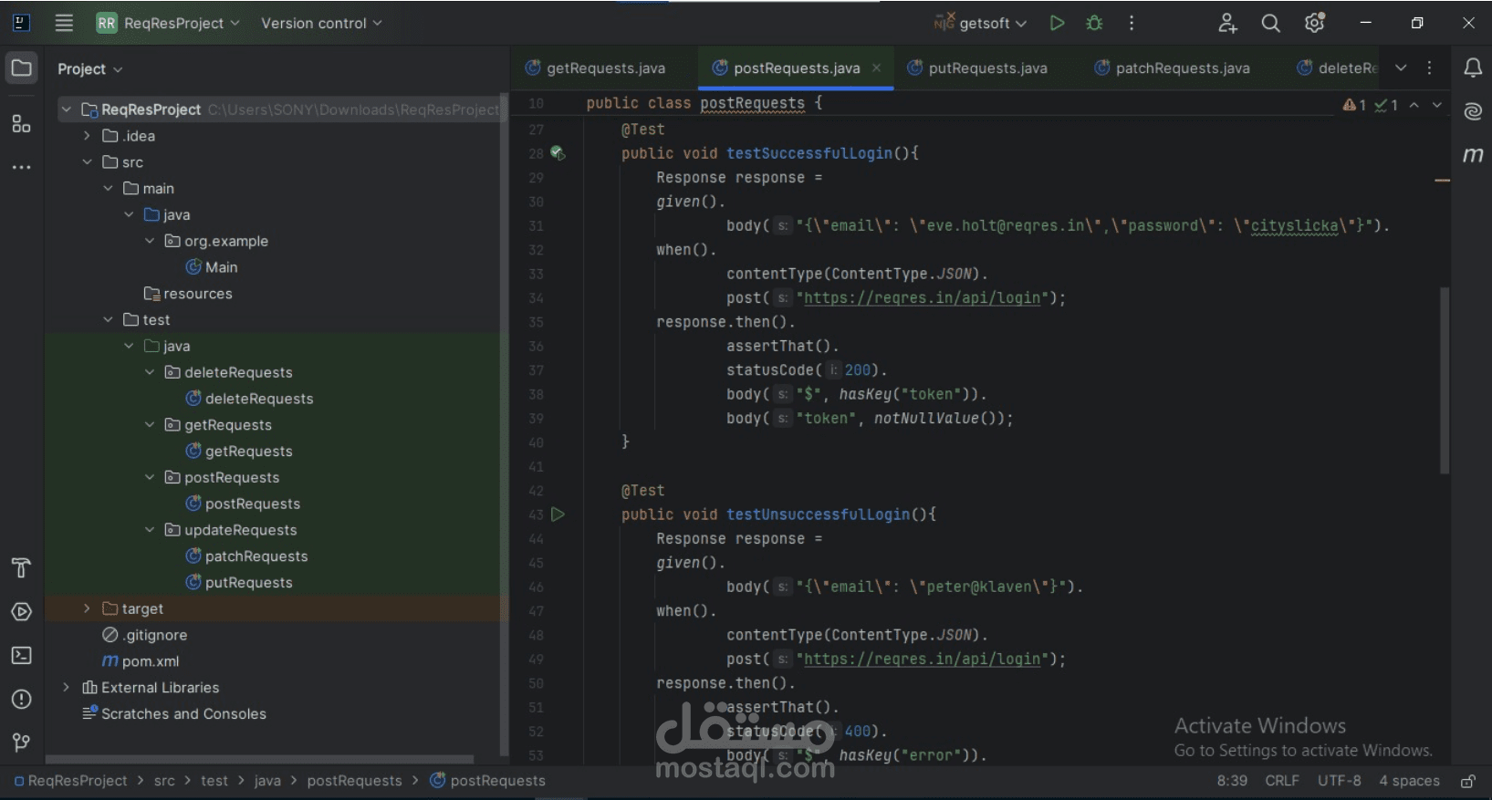Go to previous highlighted problem arrow
This screenshot has width=1492, height=800.
pyautogui.click(x=1414, y=105)
